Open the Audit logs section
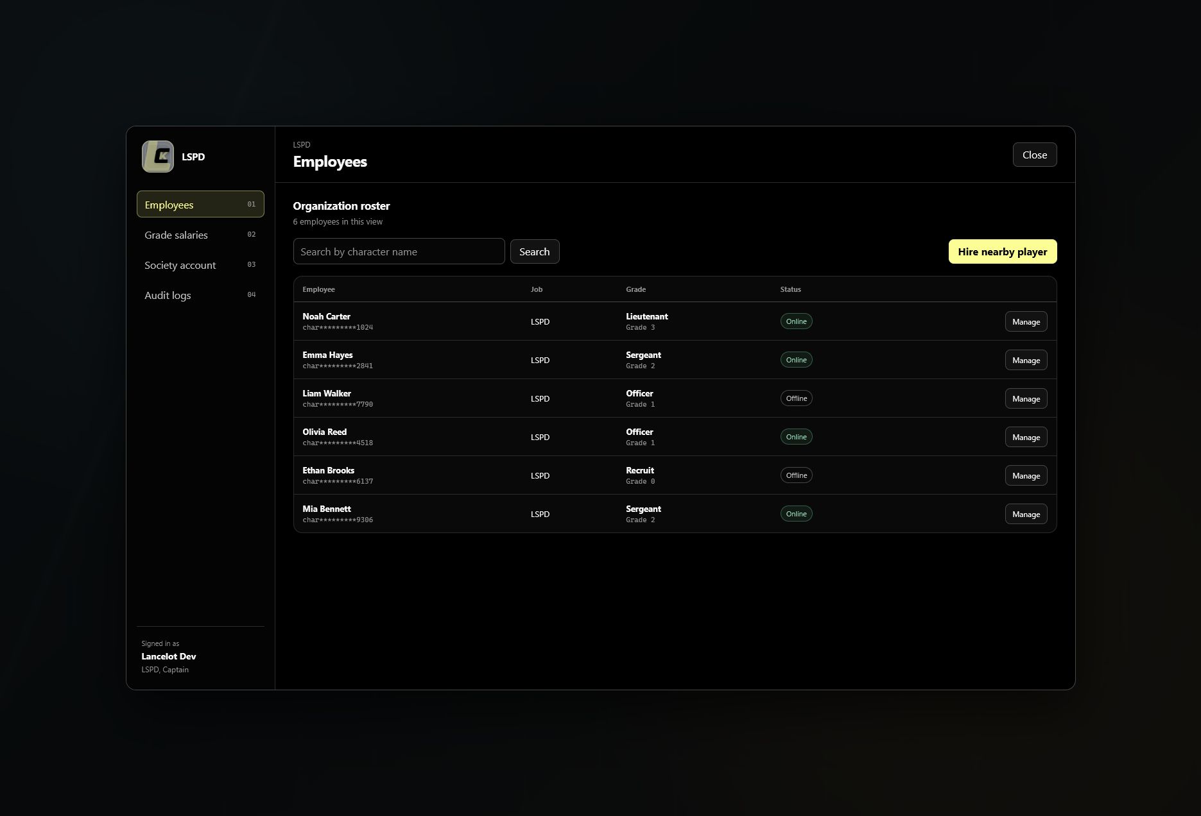 point(200,295)
